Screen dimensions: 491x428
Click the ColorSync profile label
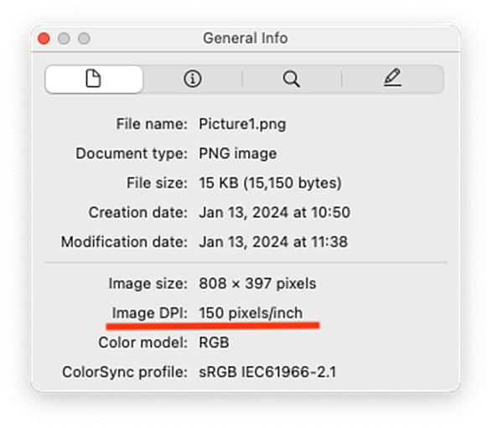point(125,372)
